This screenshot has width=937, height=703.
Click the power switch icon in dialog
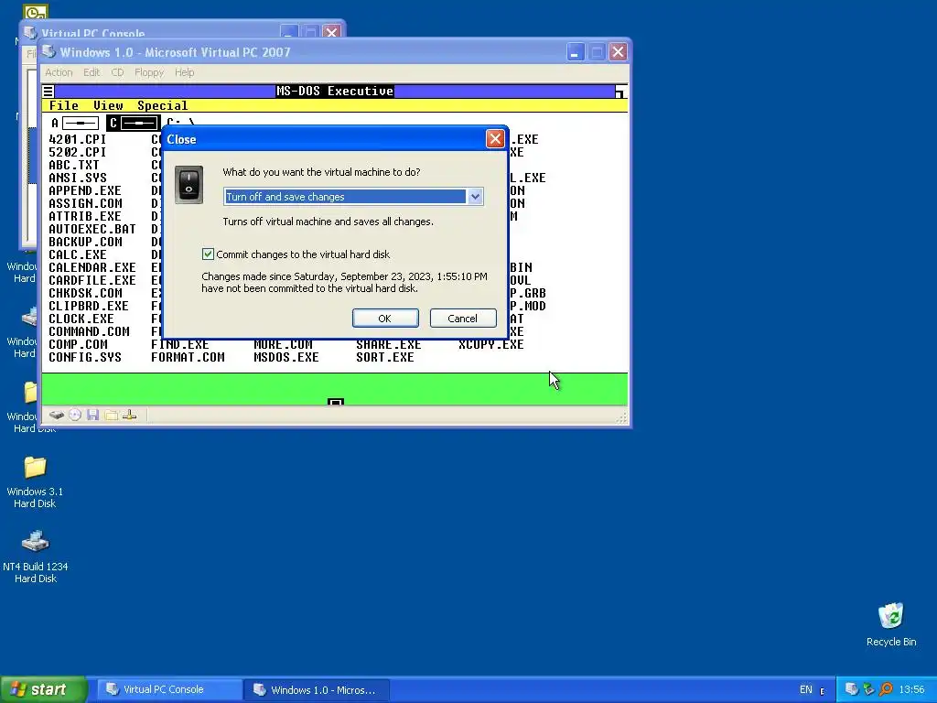[x=188, y=185]
